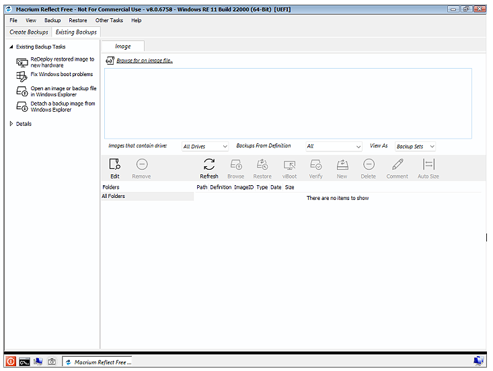The image size is (493, 371).
Task: Click the system tray network icon
Action: (478, 361)
